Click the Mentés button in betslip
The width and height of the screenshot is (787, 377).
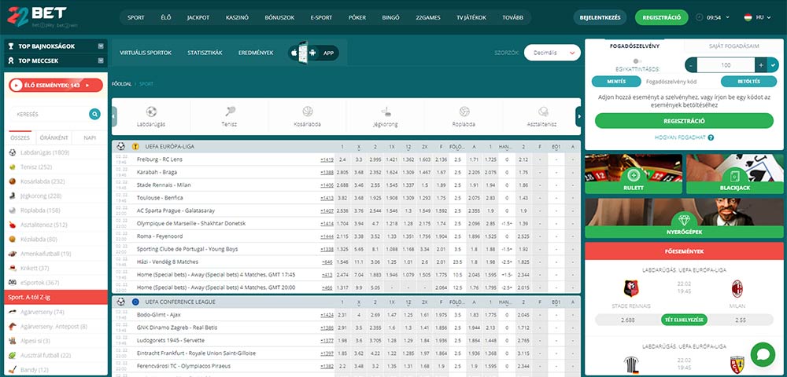coord(616,82)
